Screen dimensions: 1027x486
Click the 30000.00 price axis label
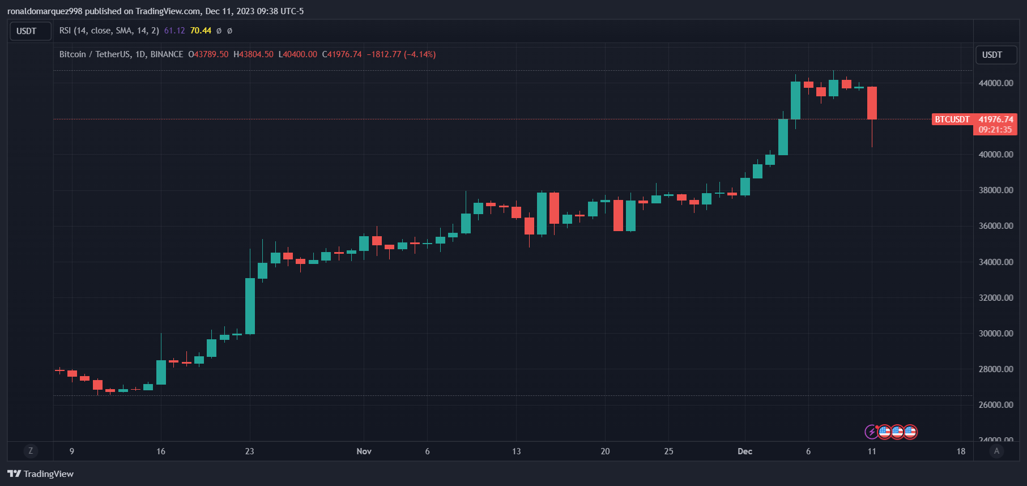[x=996, y=334]
